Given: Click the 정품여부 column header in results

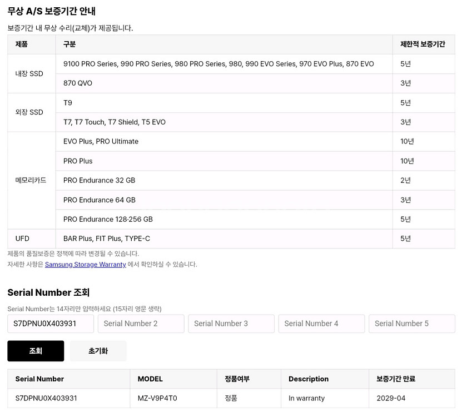Looking at the screenshot, I should tap(237, 379).
